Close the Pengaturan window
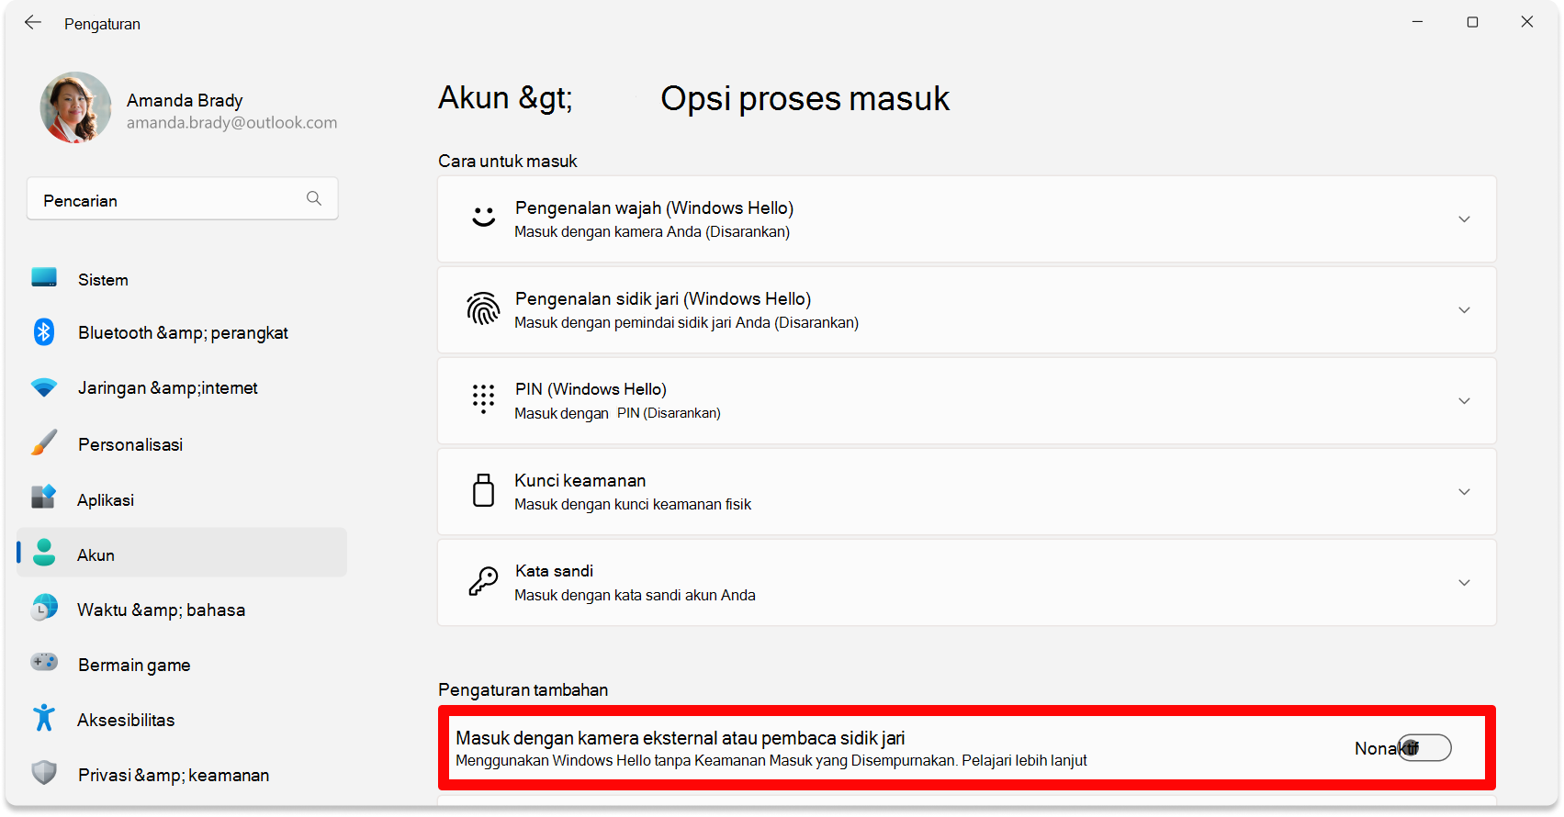1564x817 pixels. click(1527, 22)
